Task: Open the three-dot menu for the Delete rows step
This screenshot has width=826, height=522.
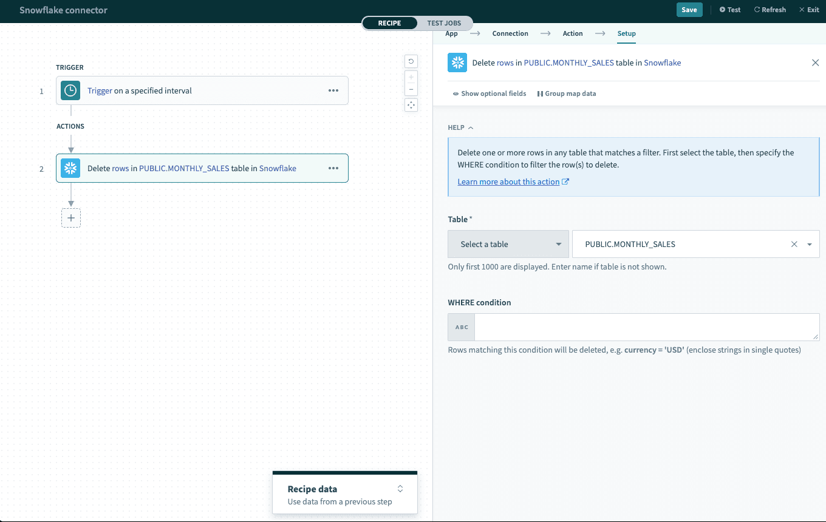Action: pos(333,168)
